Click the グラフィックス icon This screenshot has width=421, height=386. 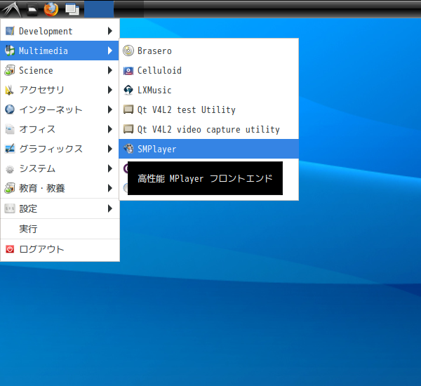[x=10, y=149]
